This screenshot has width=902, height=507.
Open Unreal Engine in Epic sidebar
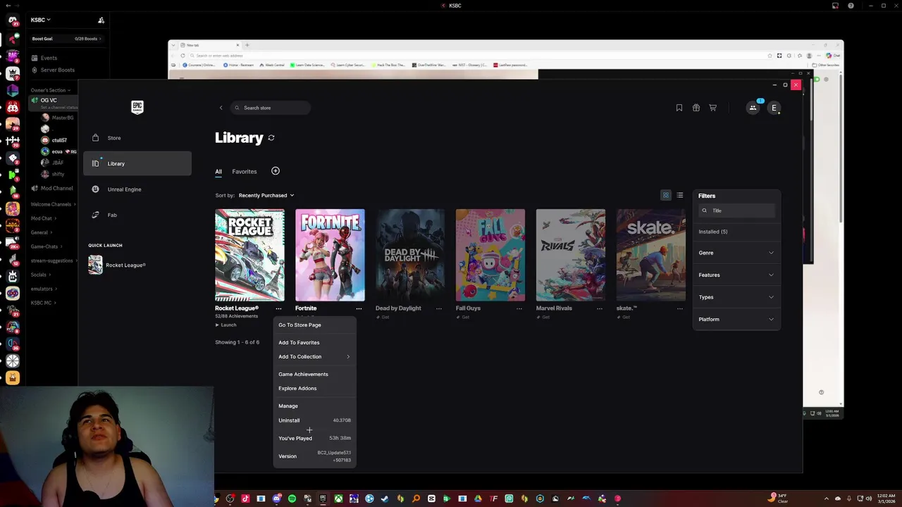point(137,189)
